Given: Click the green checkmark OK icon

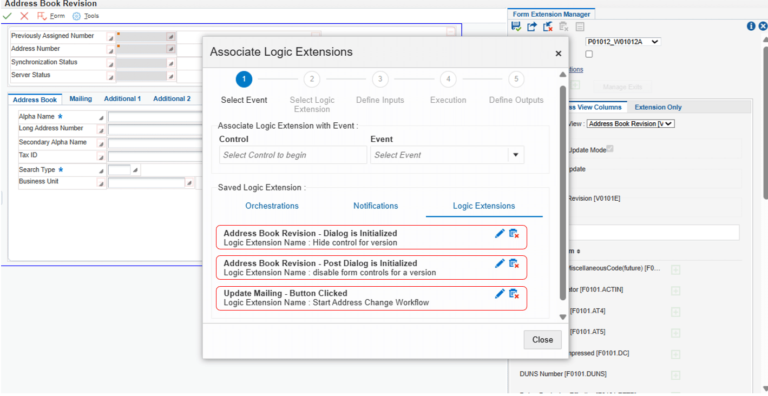Looking at the screenshot, I should coord(7,16).
